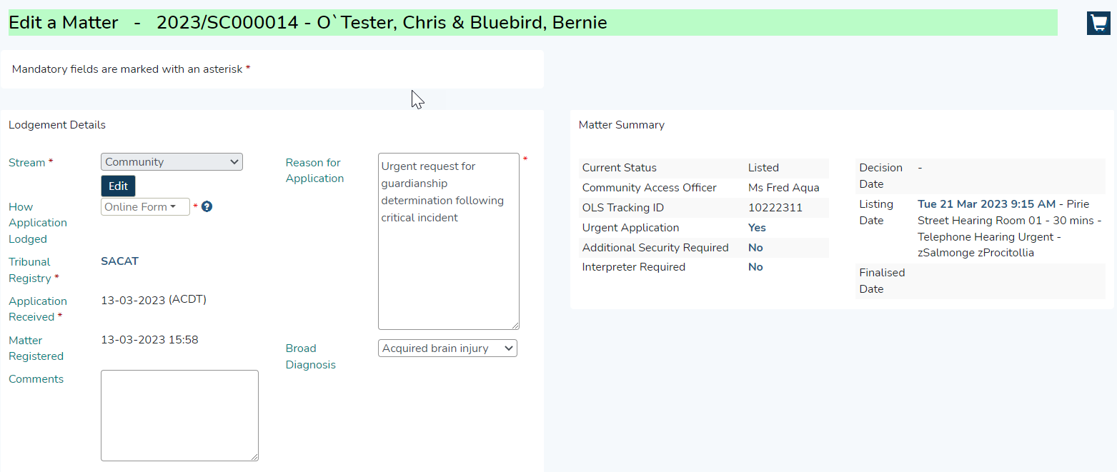The image size is (1117, 472).
Task: Select the Listing Date hearing details
Action: (1011, 229)
